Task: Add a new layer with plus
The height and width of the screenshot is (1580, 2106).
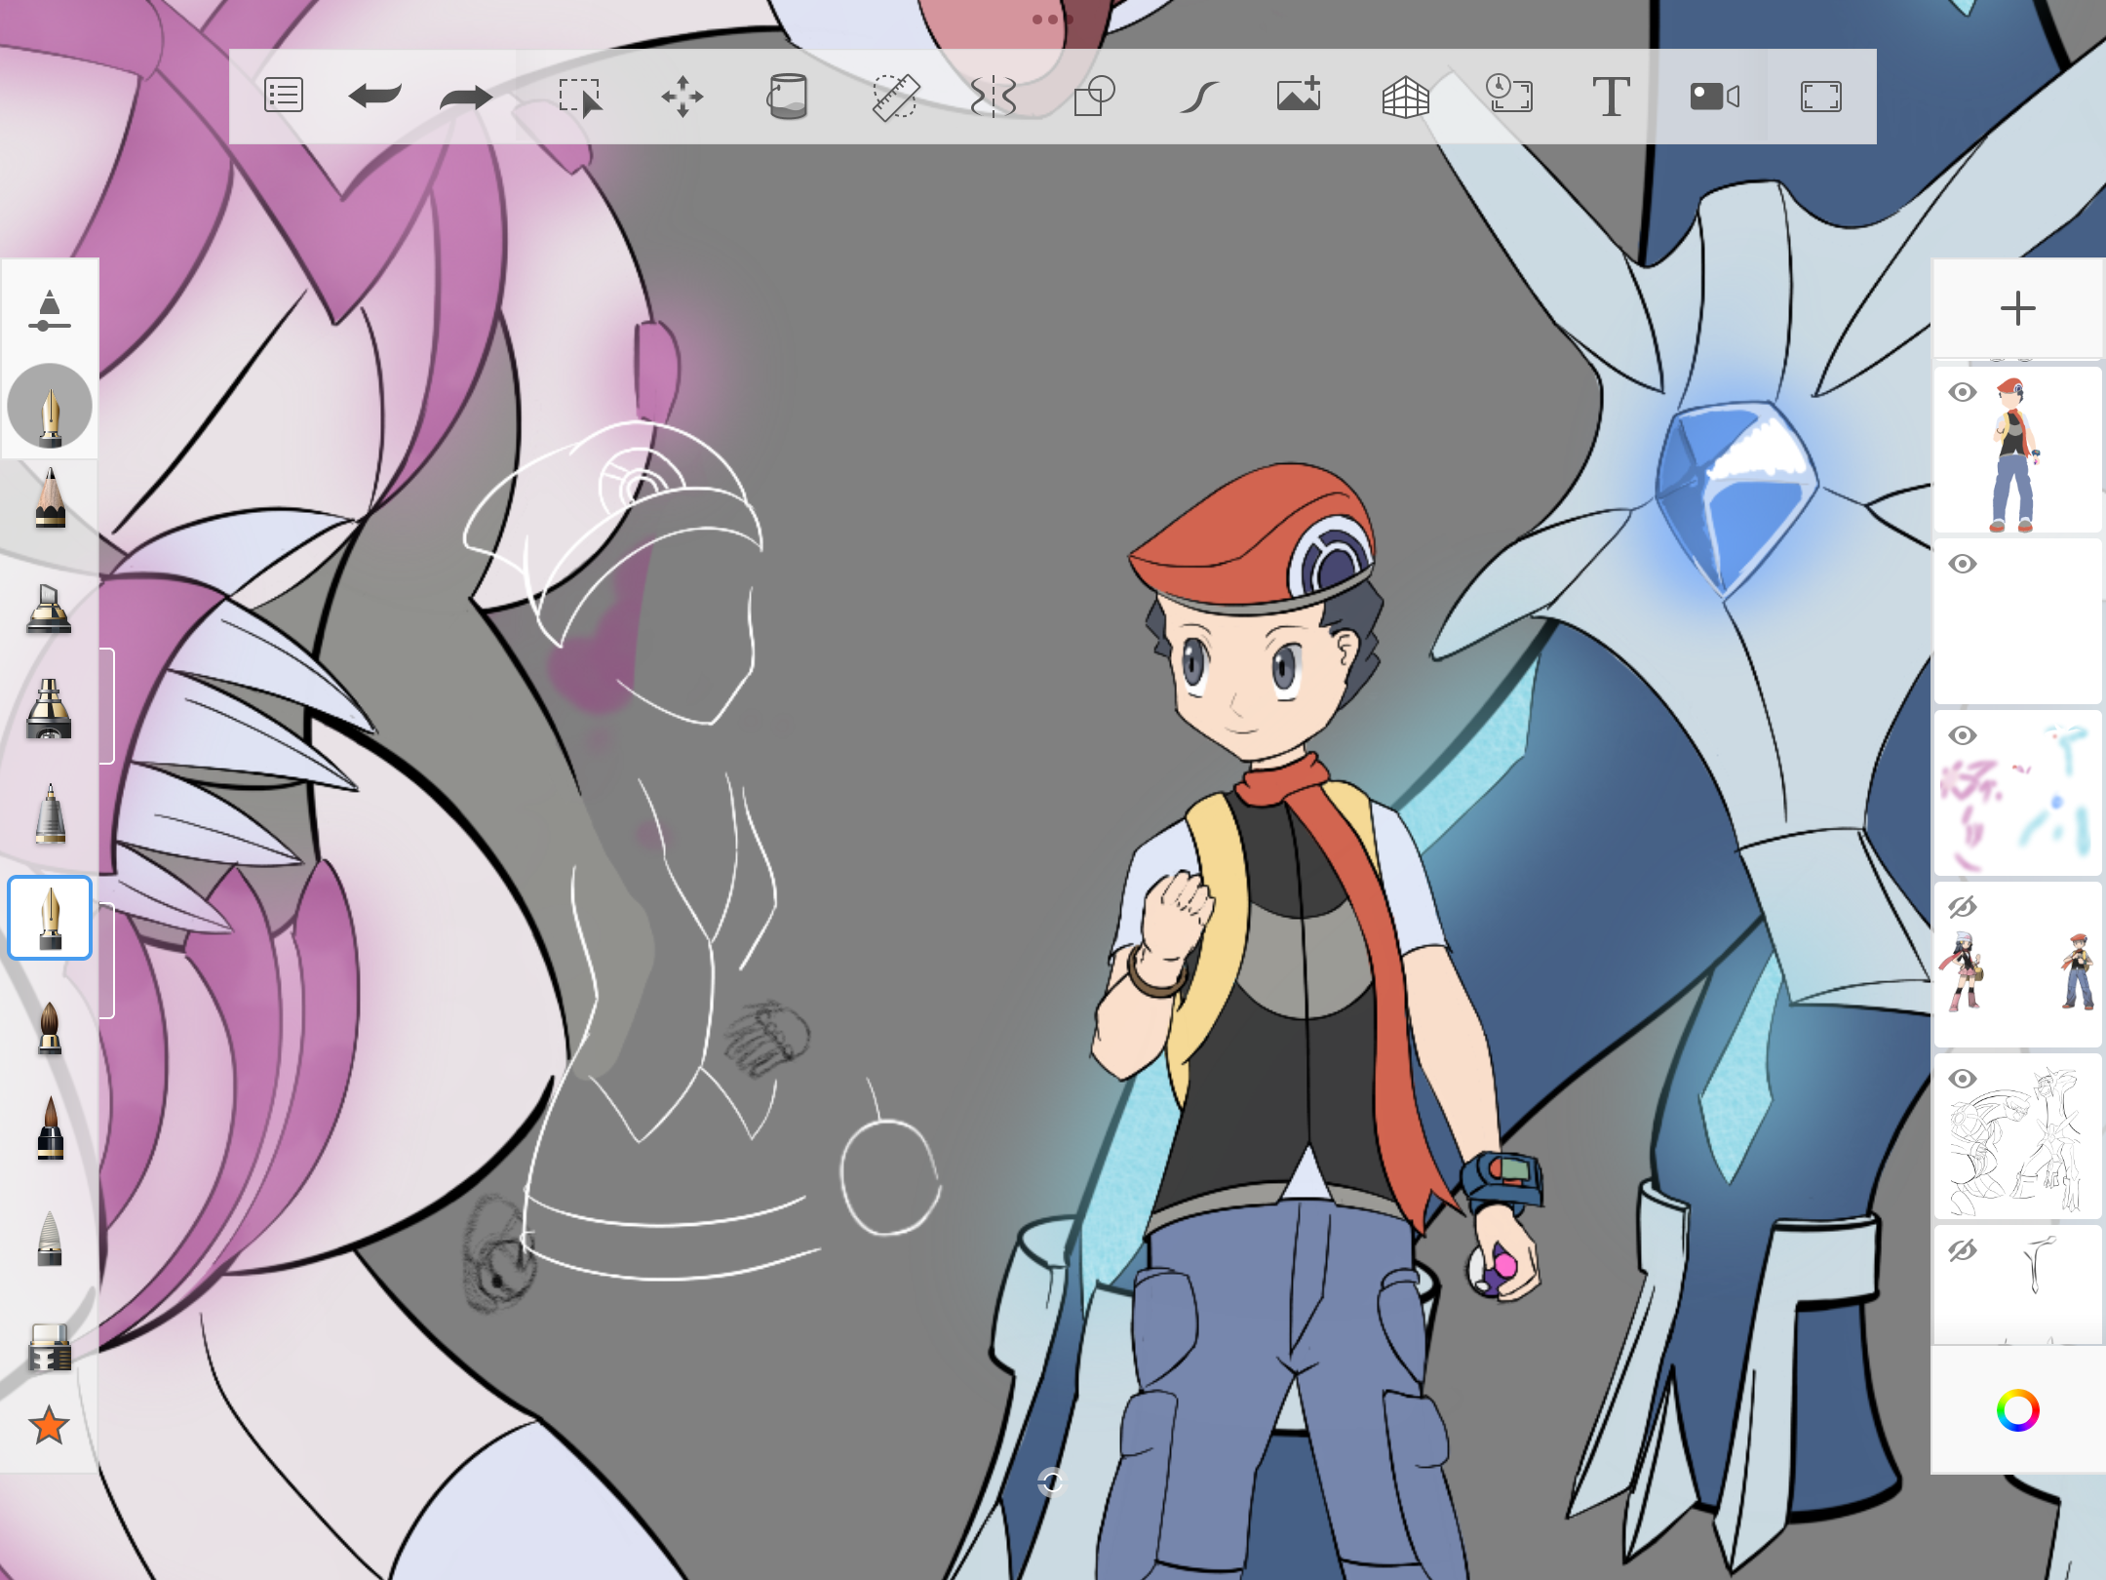Action: coord(2017,308)
